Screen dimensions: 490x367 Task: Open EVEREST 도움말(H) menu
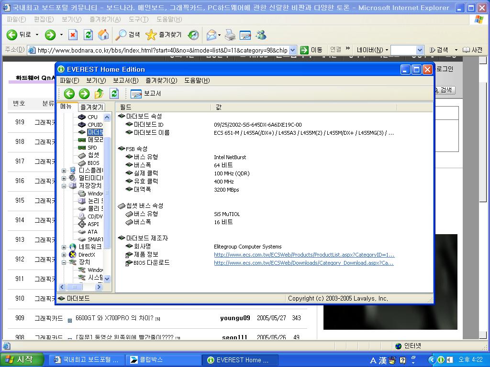pyautogui.click(x=197, y=80)
